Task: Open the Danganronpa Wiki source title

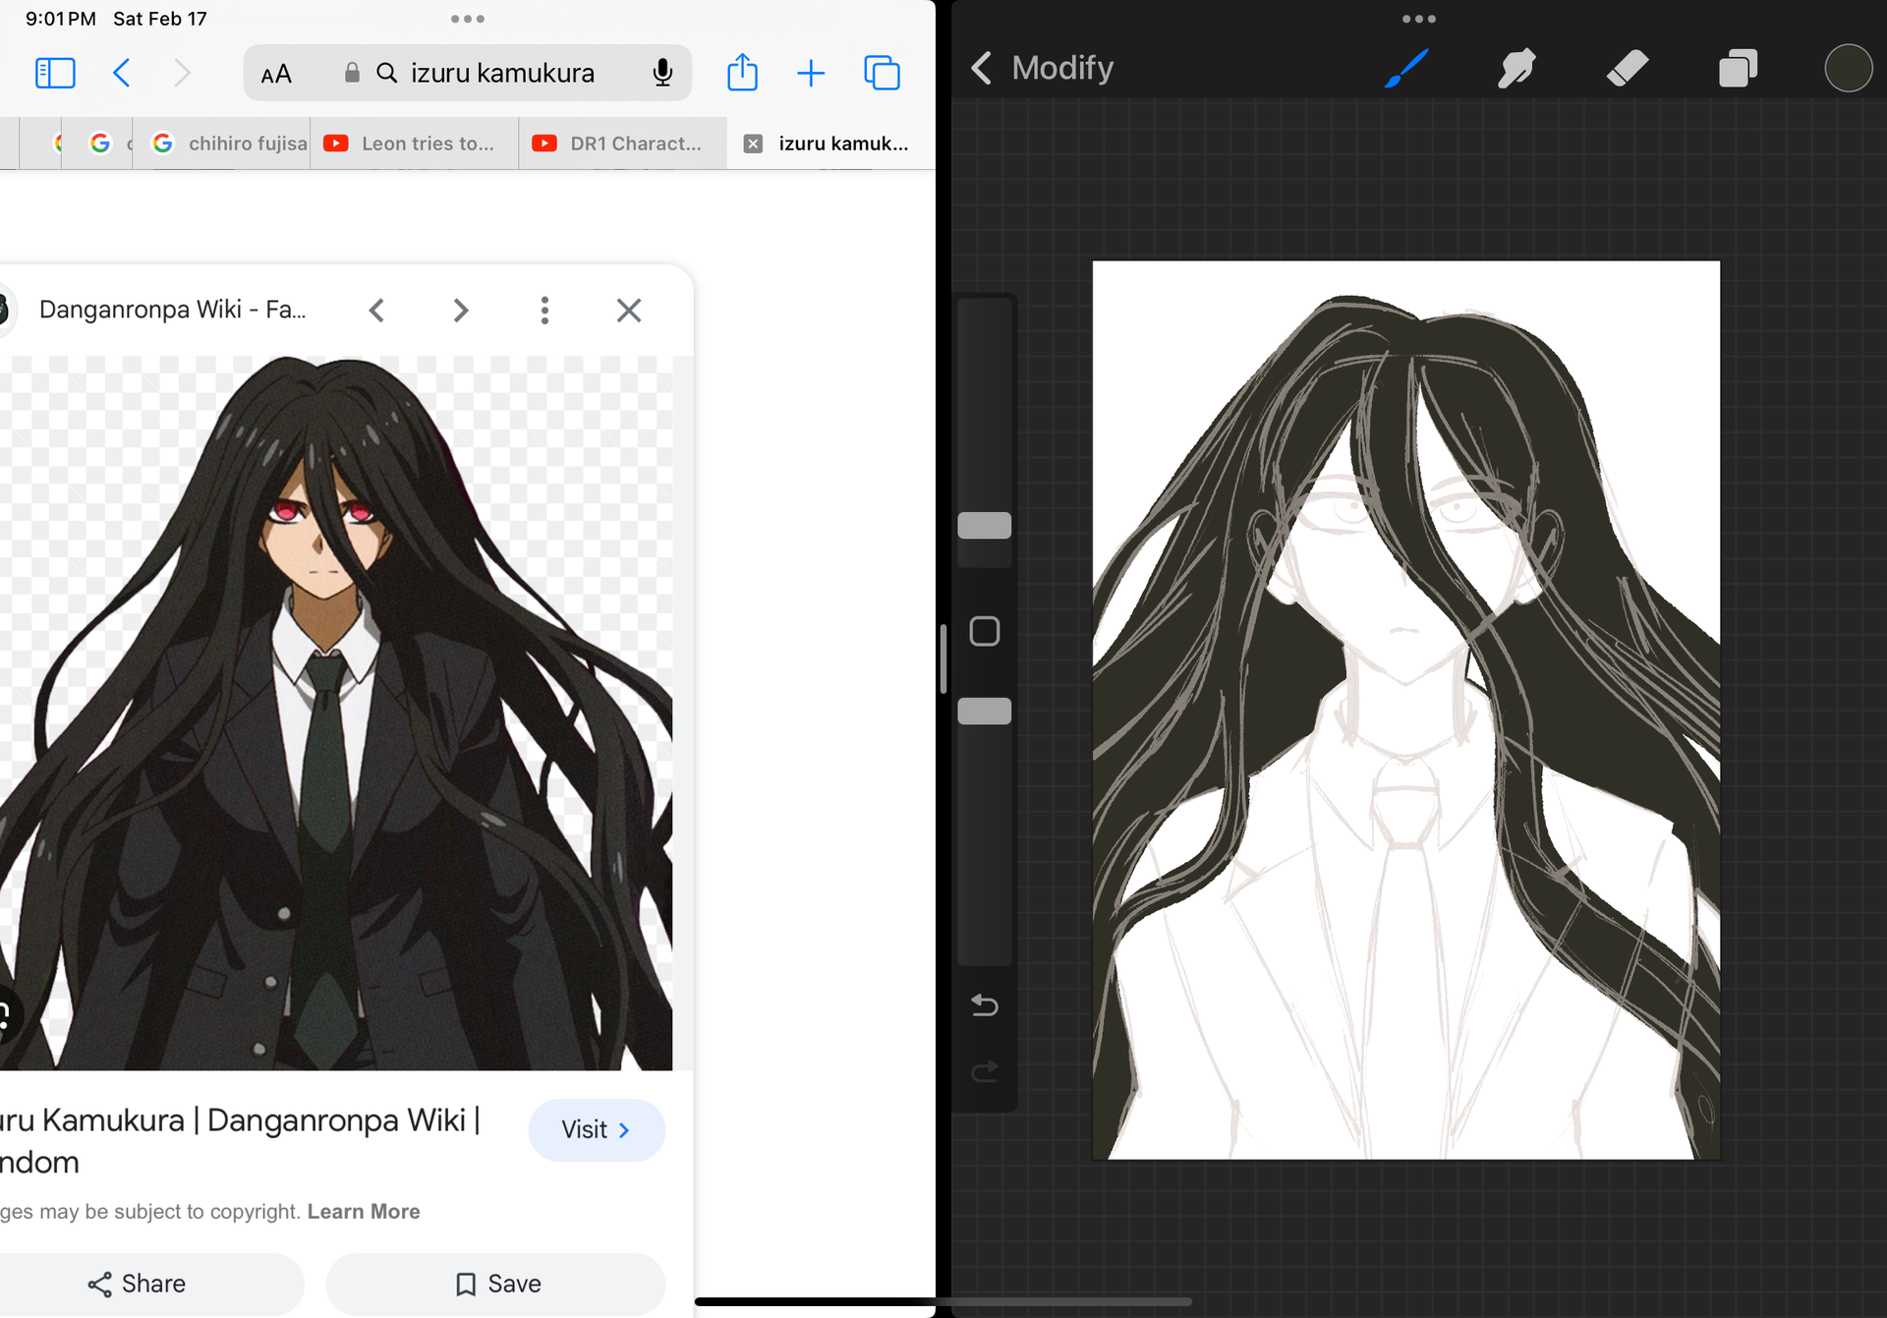Action: click(172, 310)
